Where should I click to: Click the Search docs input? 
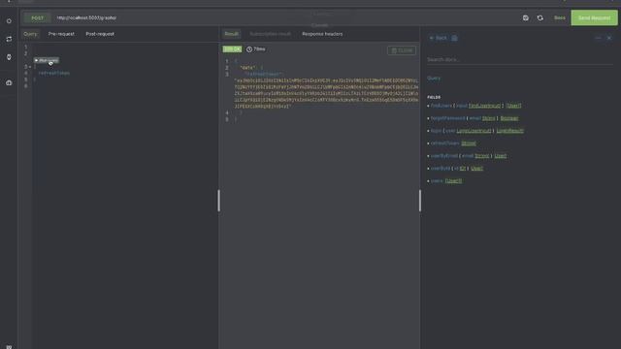pyautogui.click(x=520, y=59)
